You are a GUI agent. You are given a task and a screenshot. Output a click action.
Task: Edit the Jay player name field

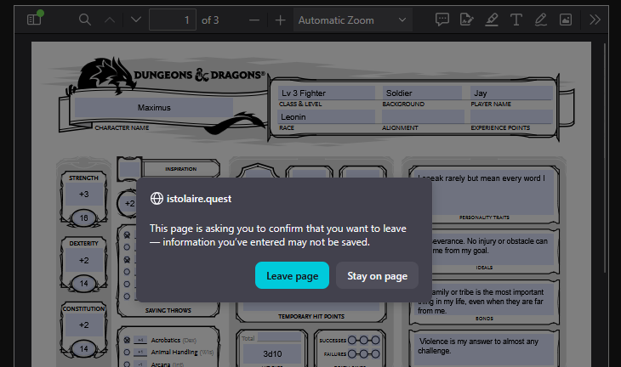(x=511, y=93)
